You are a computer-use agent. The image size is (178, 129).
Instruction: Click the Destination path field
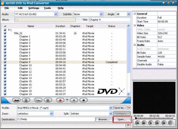point(56,119)
